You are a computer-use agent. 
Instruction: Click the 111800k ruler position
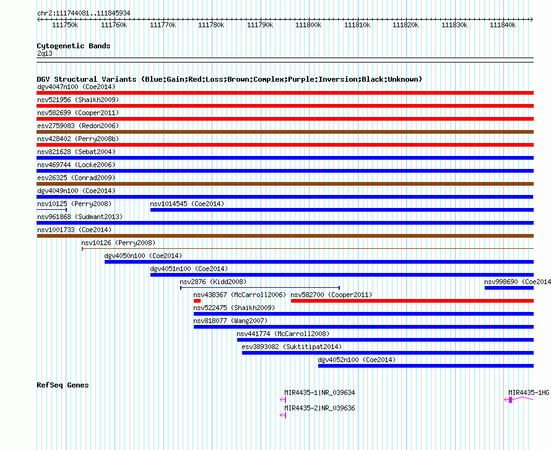308,25
